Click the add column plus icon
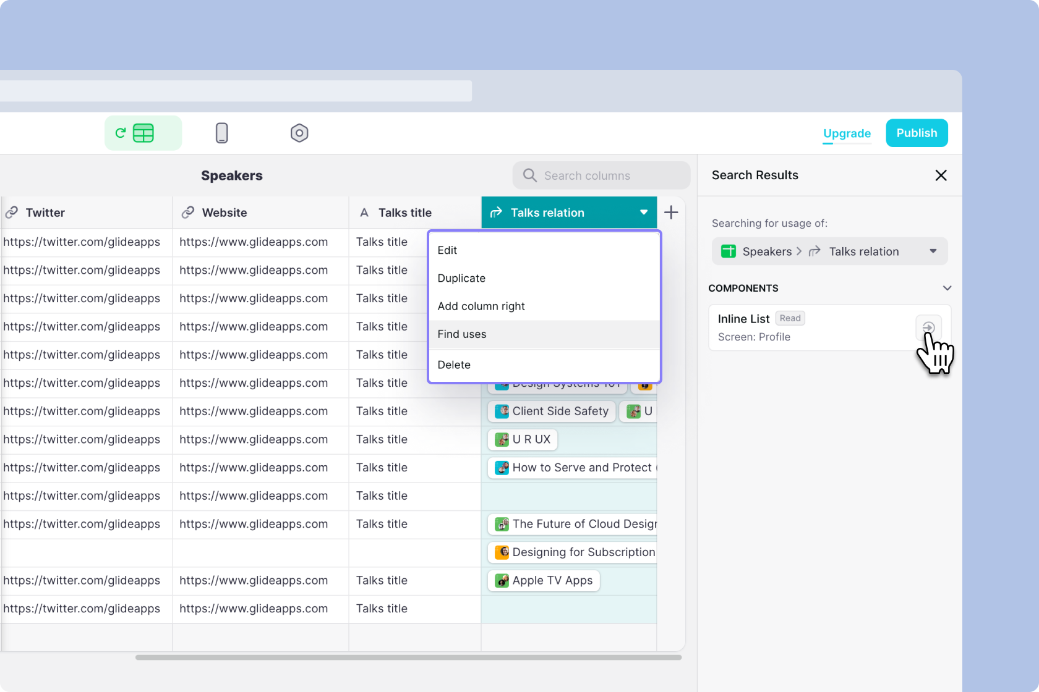The width and height of the screenshot is (1039, 692). point(671,213)
